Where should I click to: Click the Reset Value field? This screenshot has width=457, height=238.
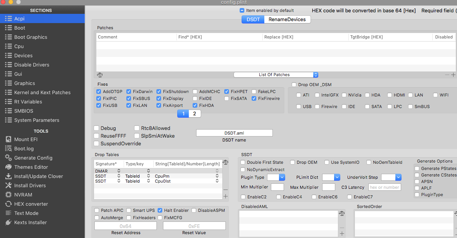coord(194,226)
